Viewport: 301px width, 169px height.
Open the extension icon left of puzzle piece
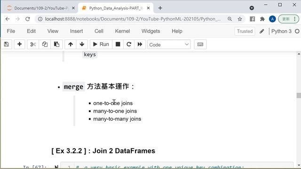[x=252, y=19]
